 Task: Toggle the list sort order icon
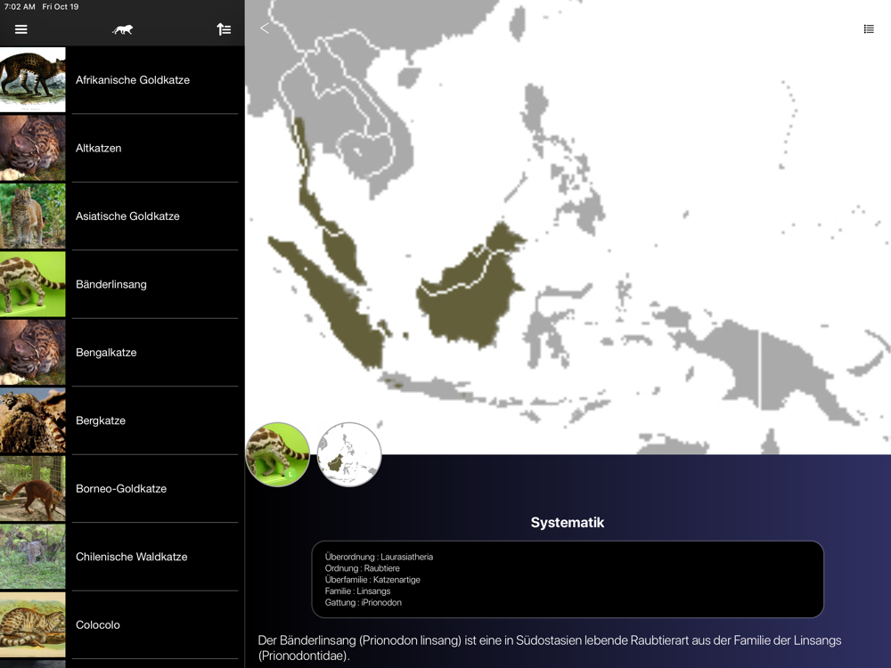pyautogui.click(x=224, y=29)
